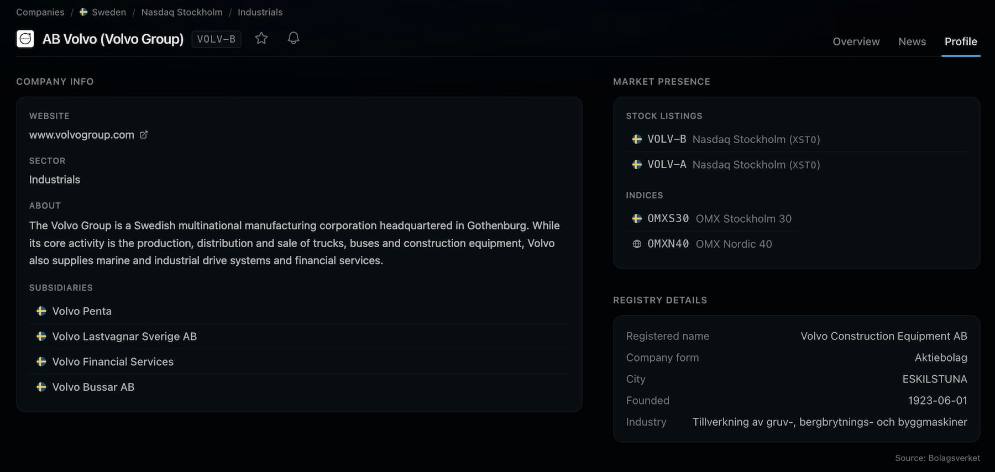Click flag icon beside Volvo Bussar AB

pyautogui.click(x=41, y=387)
